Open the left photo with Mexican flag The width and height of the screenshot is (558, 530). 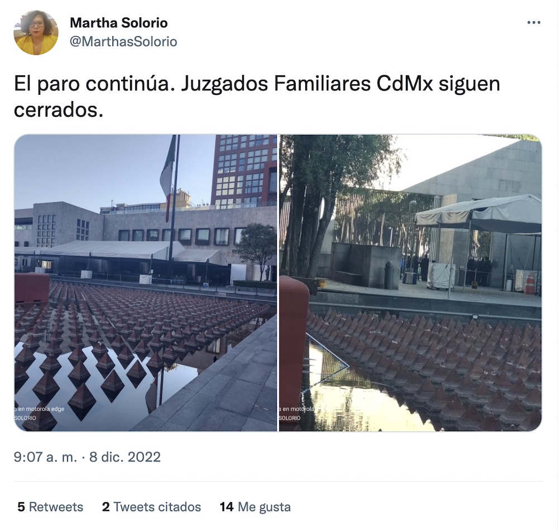pos(145,283)
